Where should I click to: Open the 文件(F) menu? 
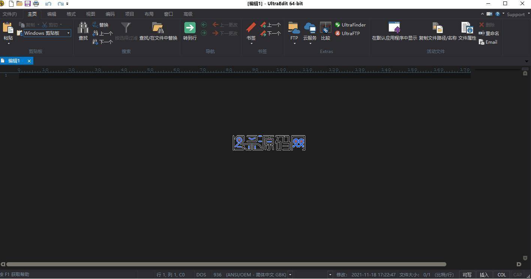(10, 14)
